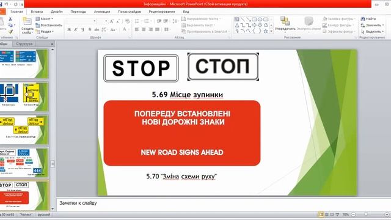Open the Главная ribbon tab
The width and height of the screenshot is (391, 220).
16,12
